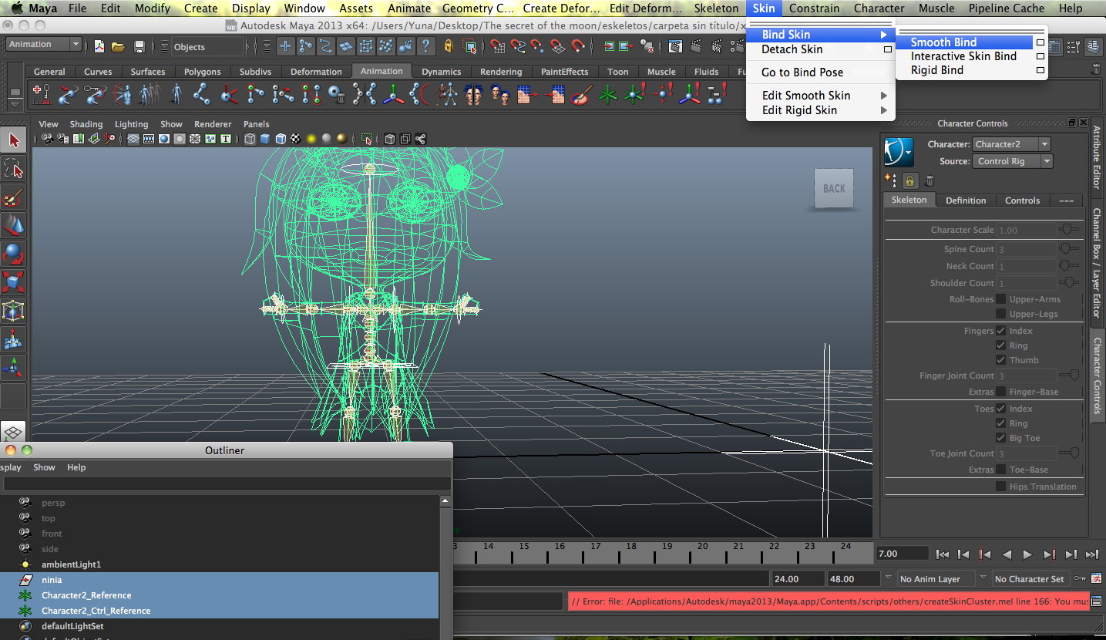This screenshot has height=640, width=1106.
Task: Click the HumanIK character button icon
Action: (x=899, y=152)
